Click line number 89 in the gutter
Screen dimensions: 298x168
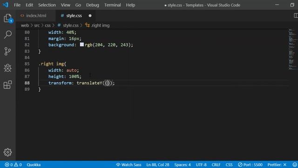click(x=27, y=89)
